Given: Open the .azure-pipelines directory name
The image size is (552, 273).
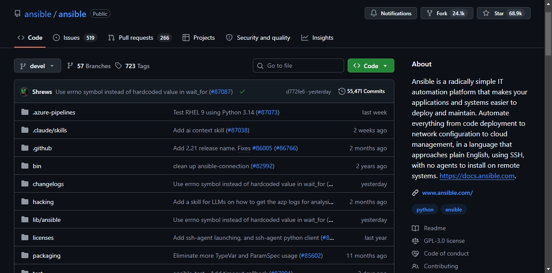Looking at the screenshot, I should tap(54, 112).
